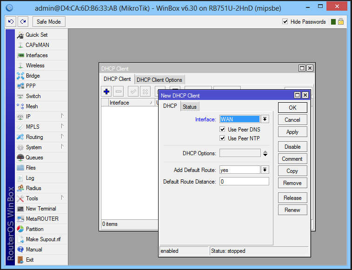This screenshot has width=352, height=270.
Task: Expand the IP submenu
Action: pos(62,116)
